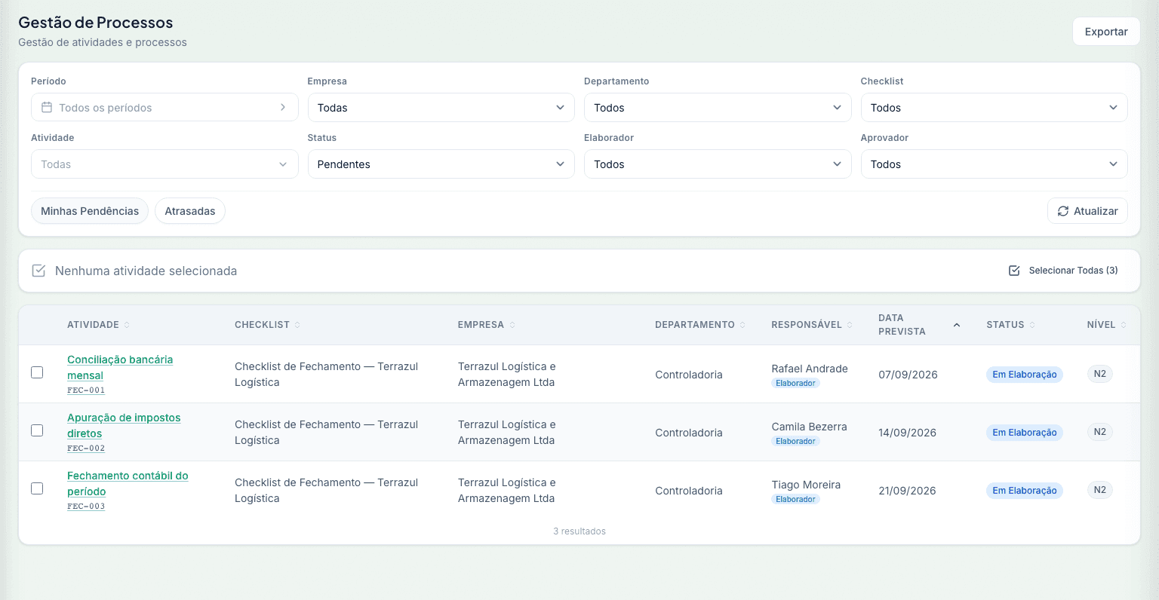Image resolution: width=1159 pixels, height=600 pixels.
Task: Sort by Nível column arrow icon
Action: point(1124,325)
